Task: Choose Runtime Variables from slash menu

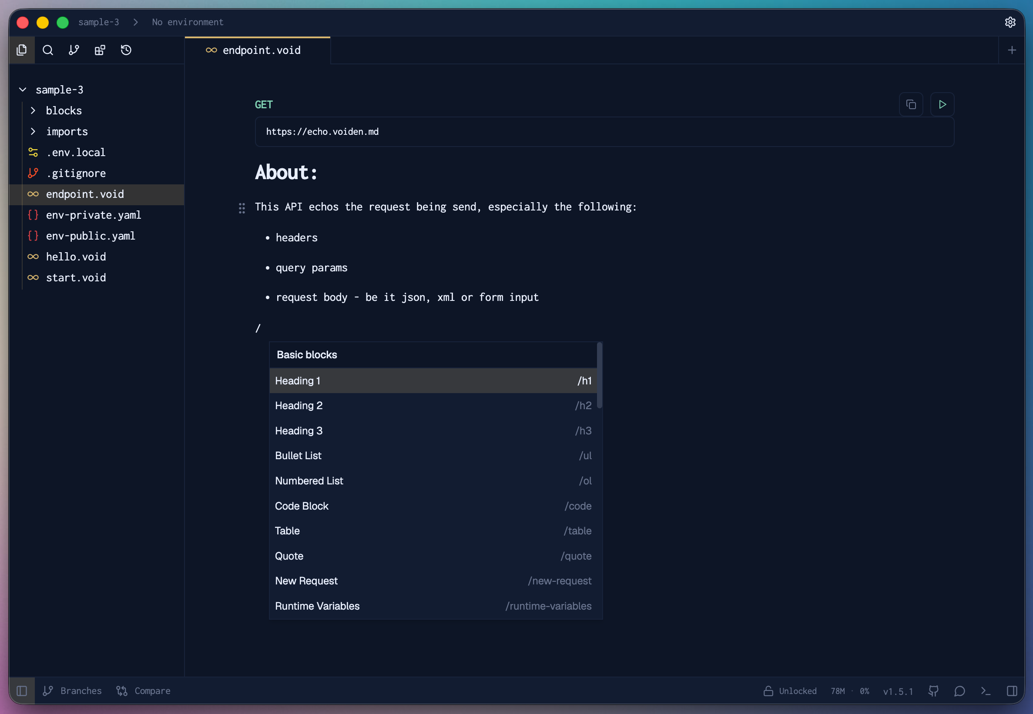Action: coord(433,606)
